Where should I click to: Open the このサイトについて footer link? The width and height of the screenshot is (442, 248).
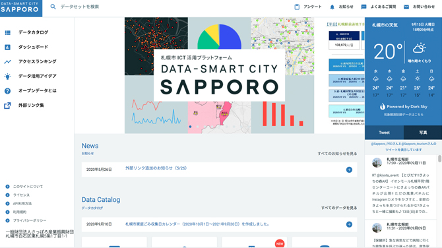pos(28,187)
